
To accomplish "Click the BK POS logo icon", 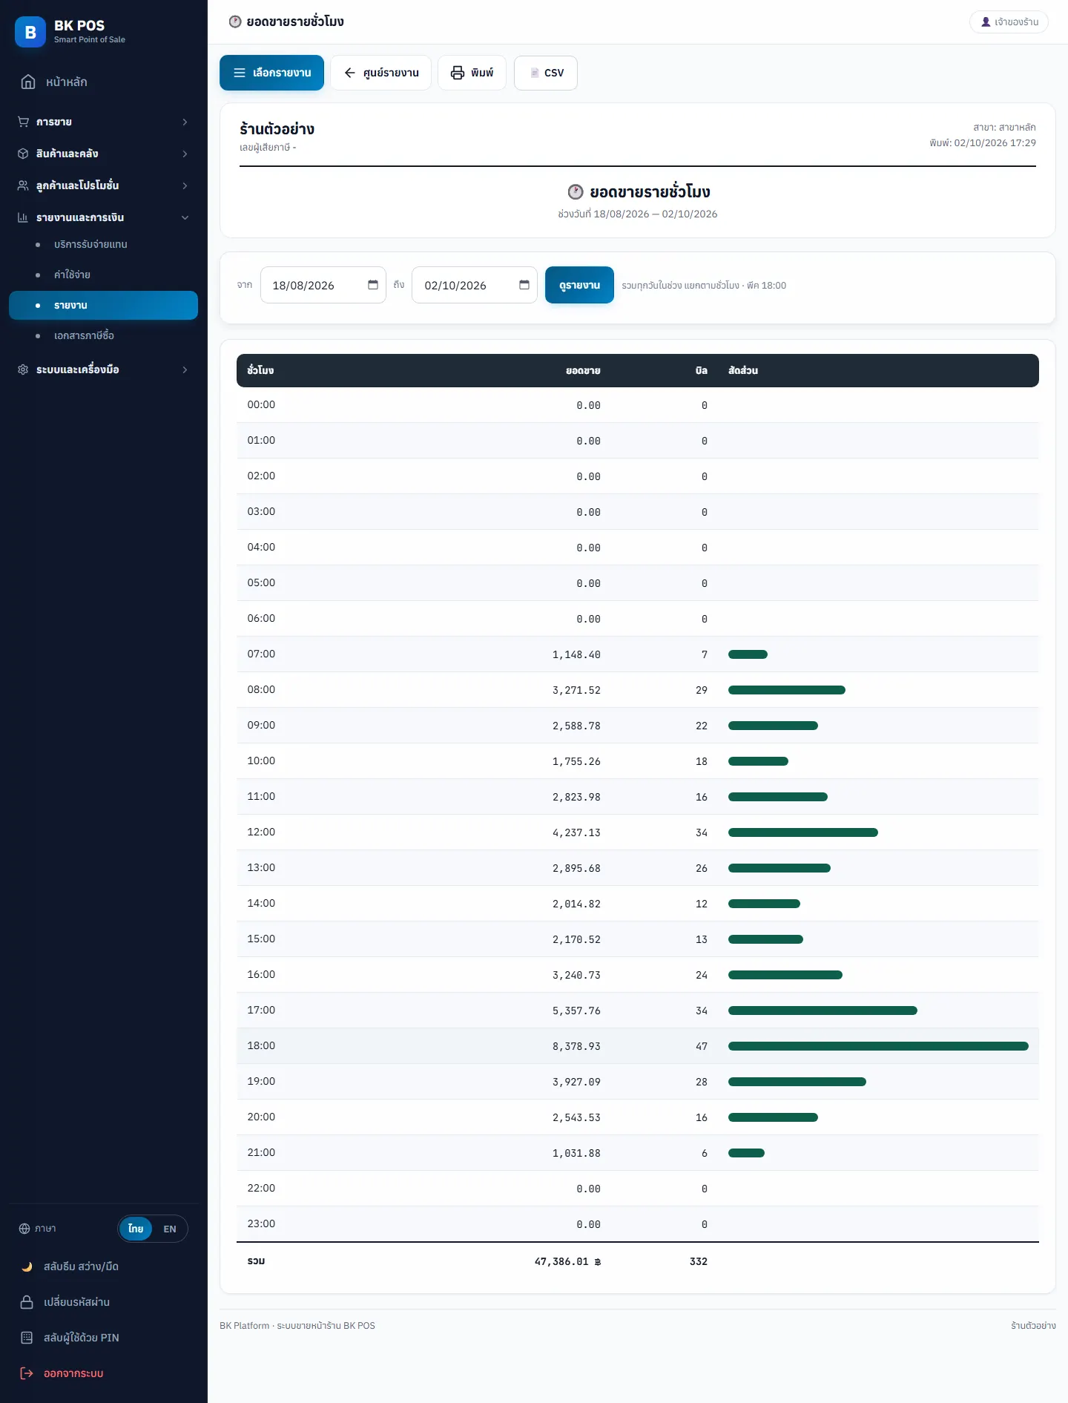I will pyautogui.click(x=30, y=32).
